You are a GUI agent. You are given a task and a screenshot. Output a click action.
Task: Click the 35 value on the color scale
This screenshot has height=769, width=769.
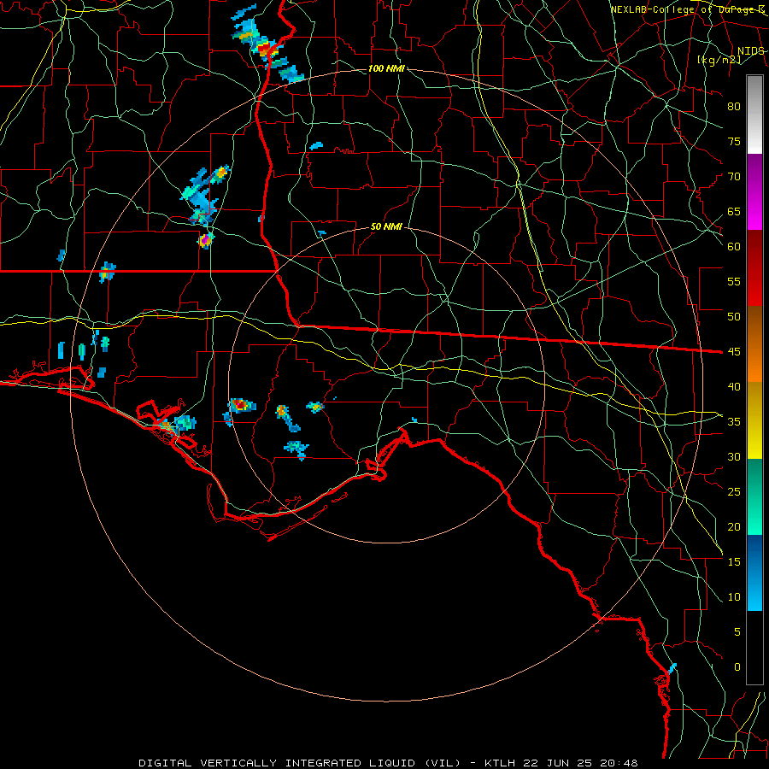[734, 422]
